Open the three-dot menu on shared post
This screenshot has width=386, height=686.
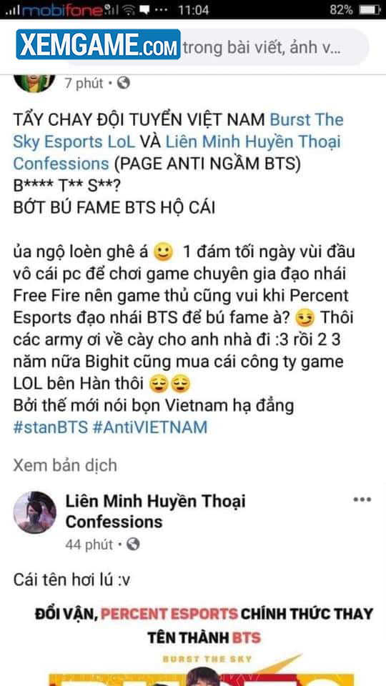(362, 500)
